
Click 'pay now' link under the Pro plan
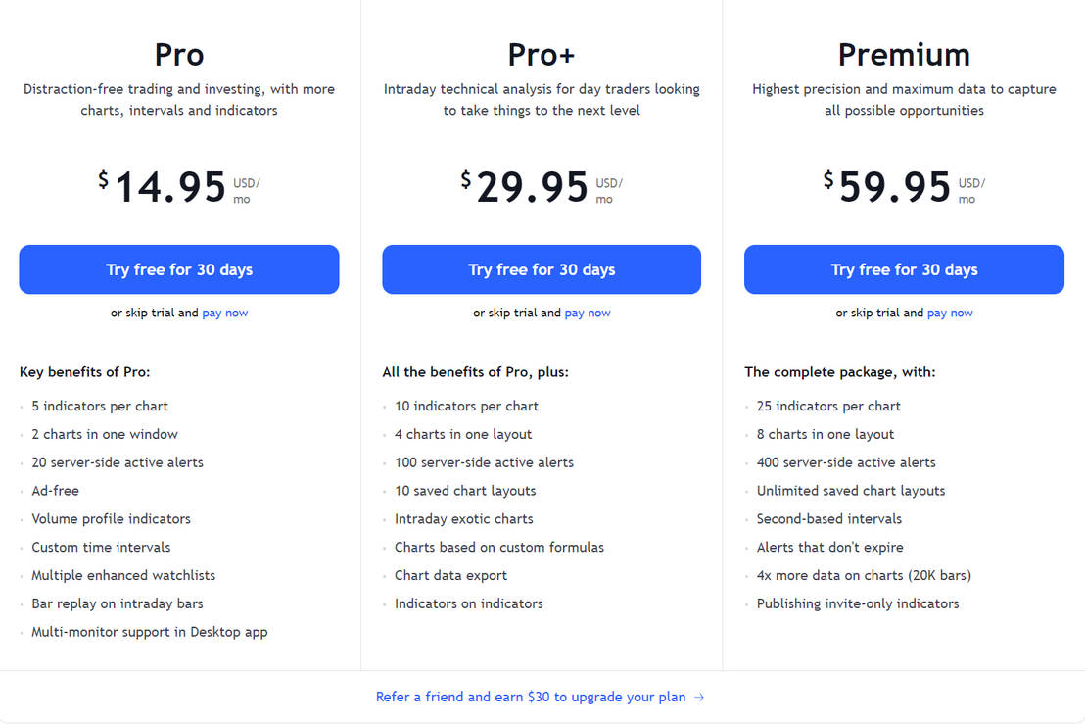[x=224, y=312]
